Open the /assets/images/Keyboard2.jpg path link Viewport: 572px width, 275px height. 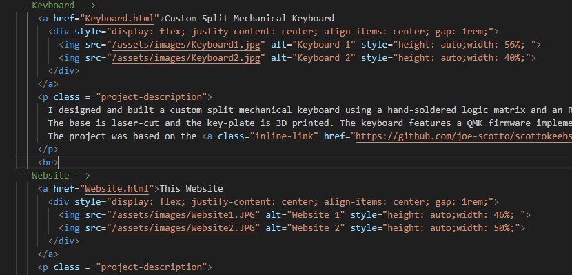[x=186, y=58]
